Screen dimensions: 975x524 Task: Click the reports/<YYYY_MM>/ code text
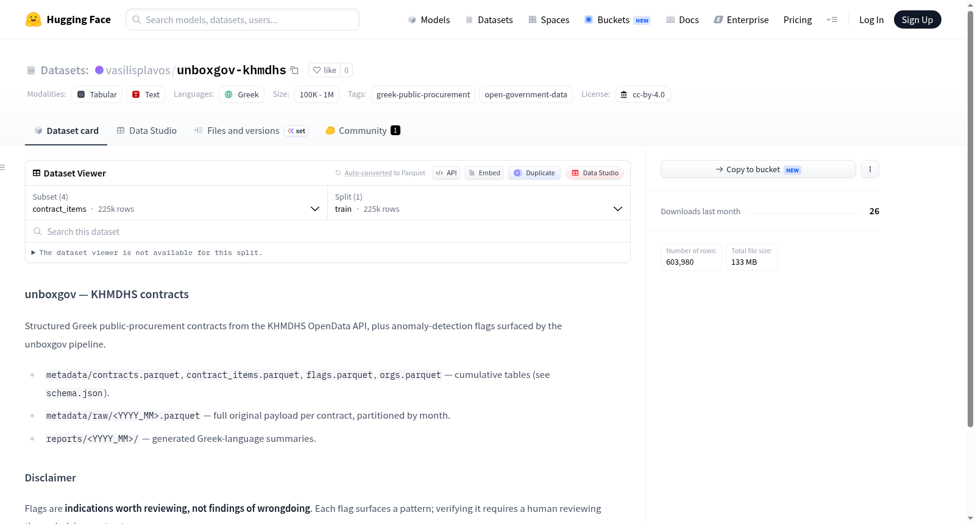[x=93, y=439]
